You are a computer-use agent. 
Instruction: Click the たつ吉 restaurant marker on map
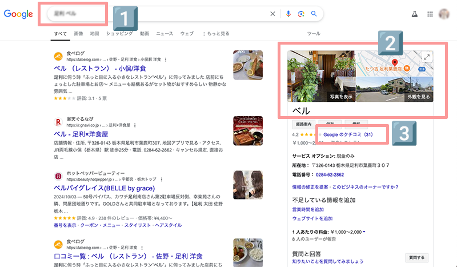tap(407, 69)
